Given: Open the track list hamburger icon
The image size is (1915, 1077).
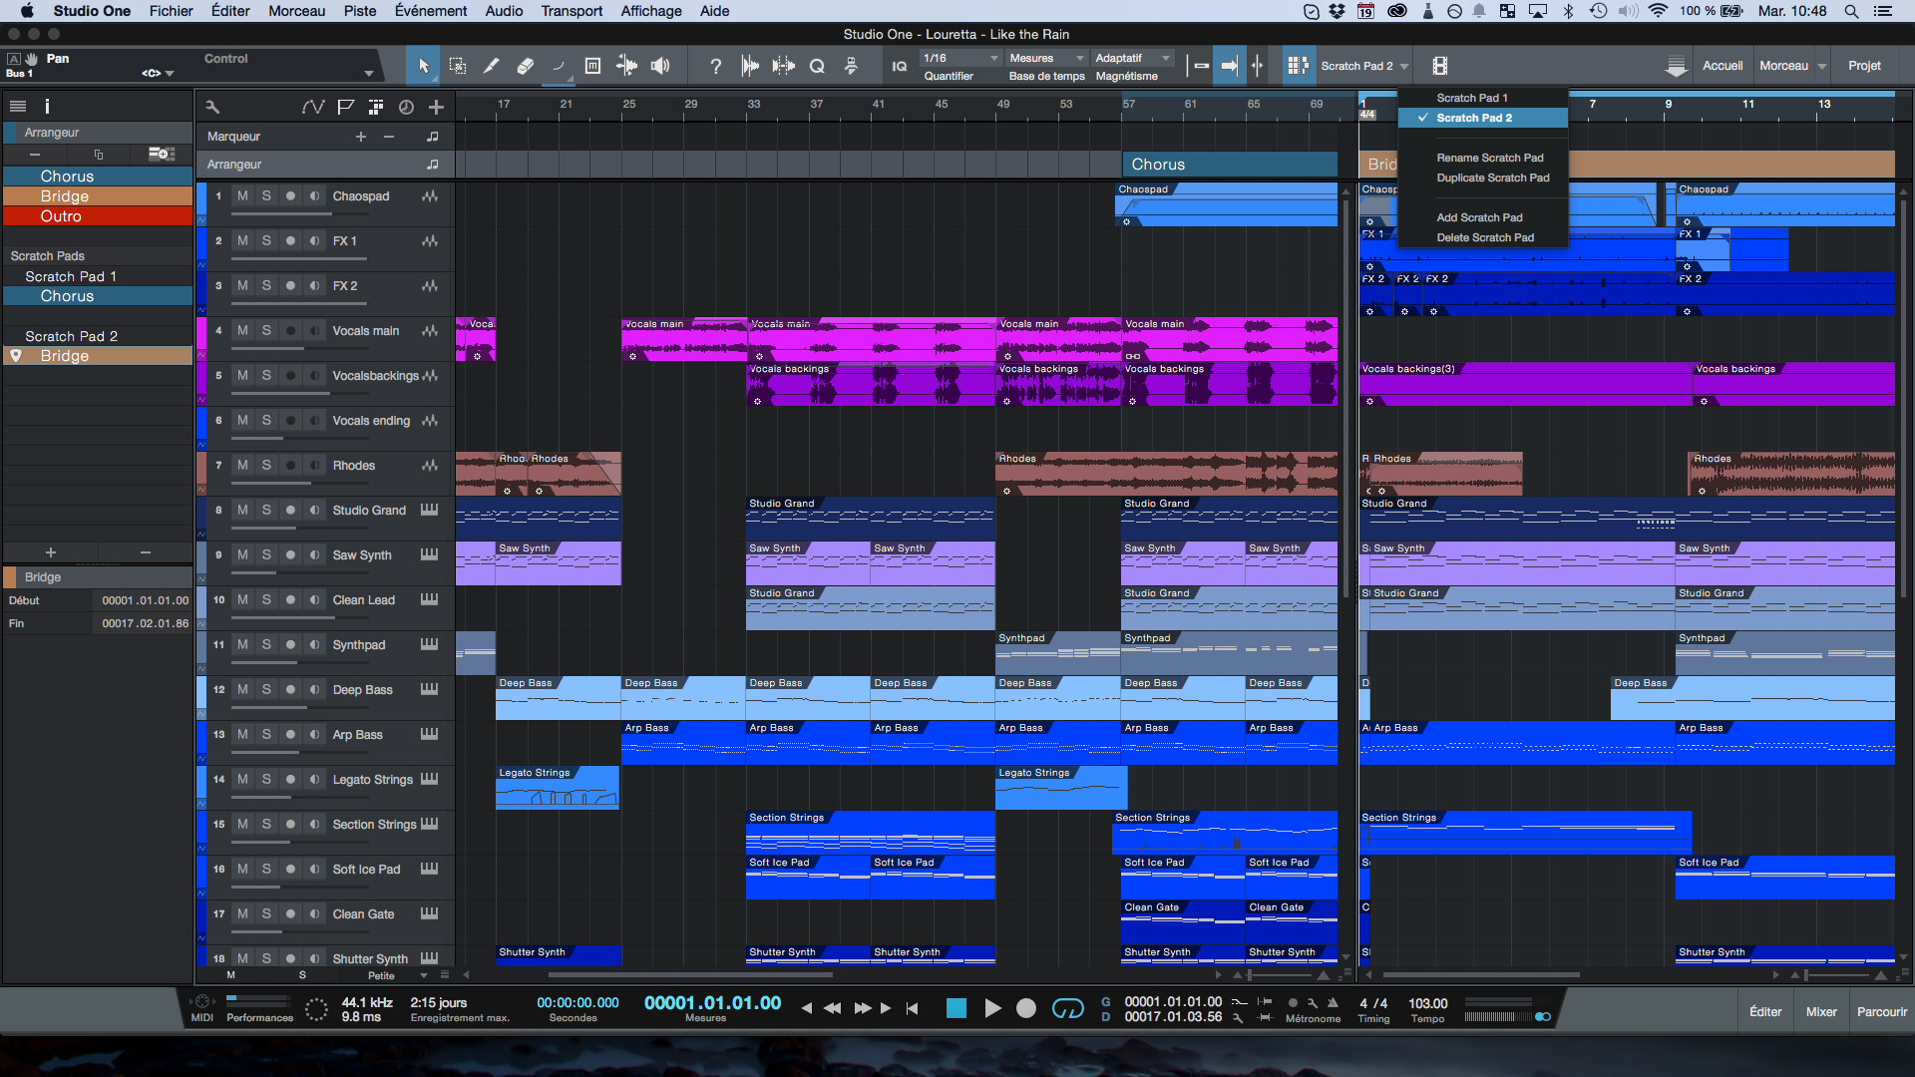Looking at the screenshot, I should [x=18, y=106].
